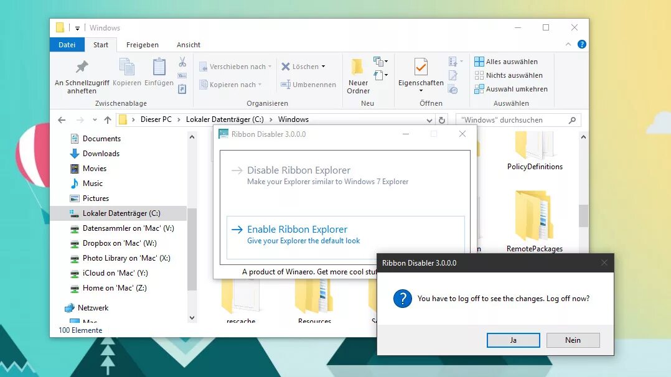The height and width of the screenshot is (377, 671).
Task: Open Explorer help question mark icon
Action: (x=582, y=44)
